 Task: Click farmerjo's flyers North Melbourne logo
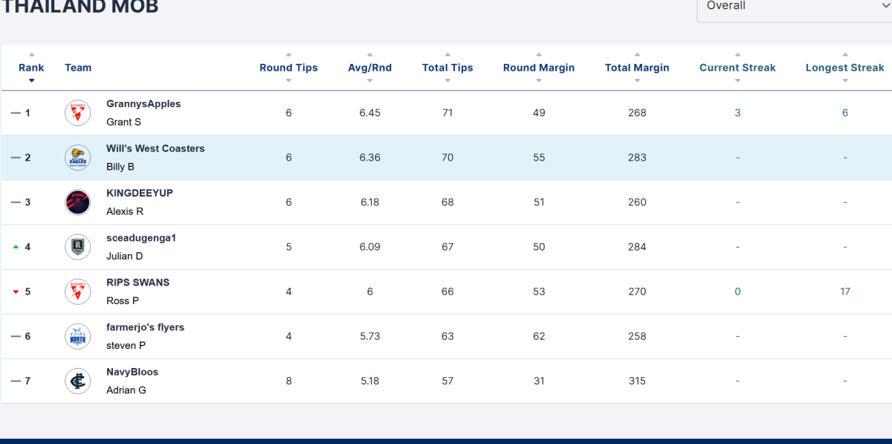point(77,336)
